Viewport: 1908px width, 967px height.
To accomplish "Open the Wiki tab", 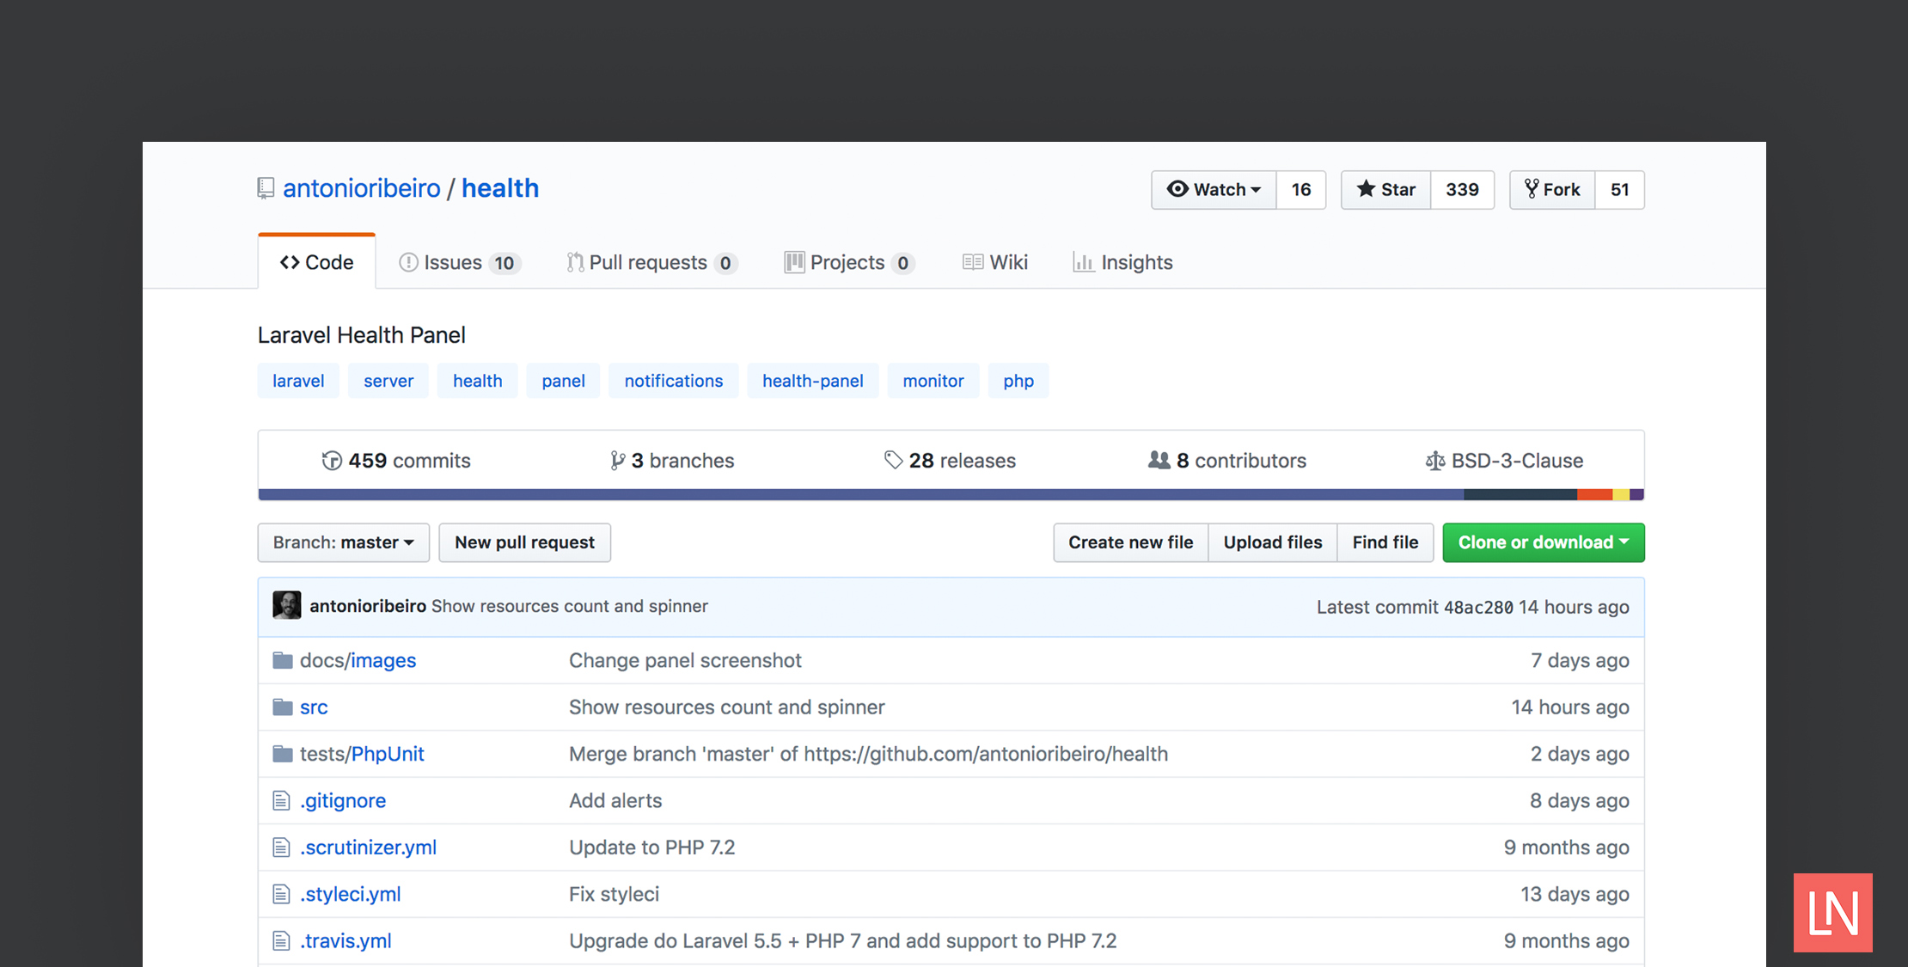I will [x=994, y=262].
